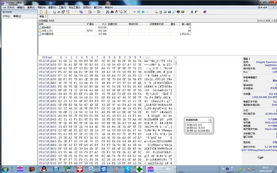Click the red binoculars Find hex icon
277x173 pixels.
tap(112, 12)
